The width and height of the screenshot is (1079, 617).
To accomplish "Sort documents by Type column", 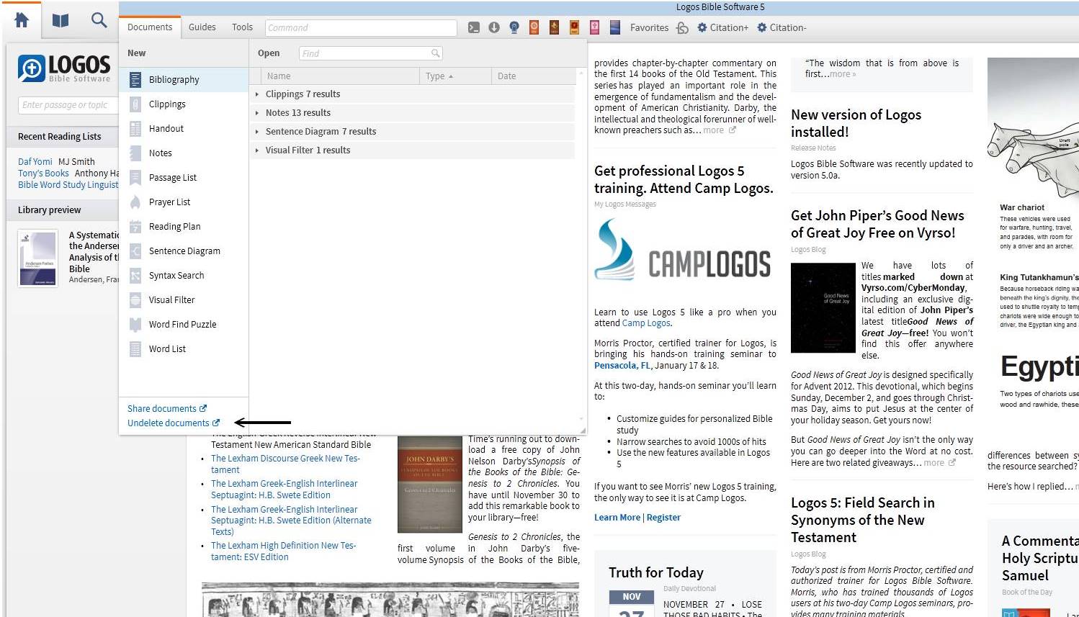I will tap(455, 76).
